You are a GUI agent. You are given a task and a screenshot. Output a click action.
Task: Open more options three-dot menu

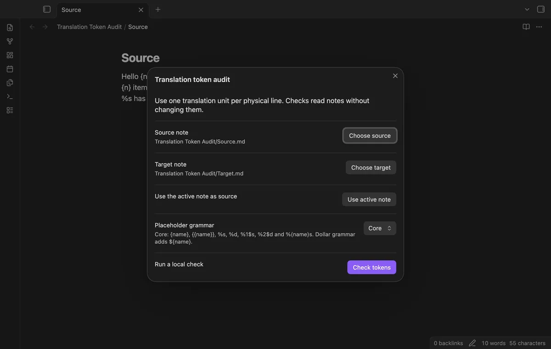point(539,27)
